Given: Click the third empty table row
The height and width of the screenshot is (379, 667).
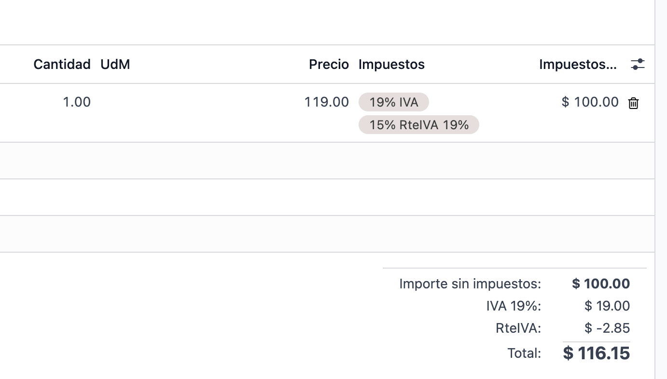Looking at the screenshot, I should pyautogui.click(x=327, y=234).
